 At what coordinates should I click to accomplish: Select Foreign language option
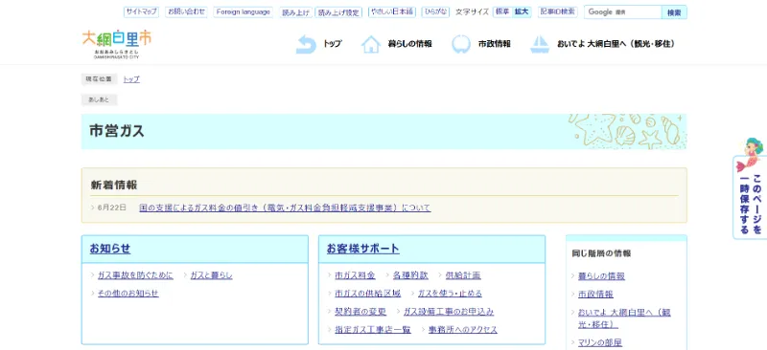click(244, 11)
